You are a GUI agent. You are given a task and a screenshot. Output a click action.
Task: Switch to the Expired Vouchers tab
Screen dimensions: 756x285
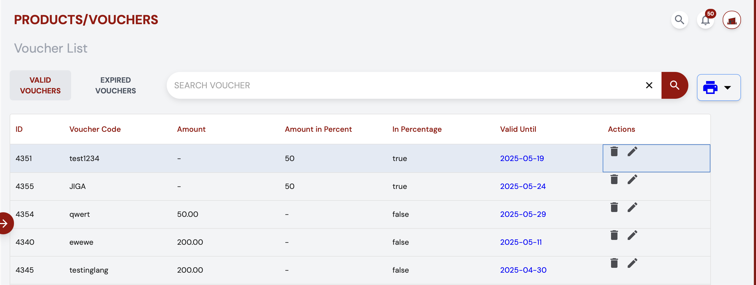coord(115,85)
